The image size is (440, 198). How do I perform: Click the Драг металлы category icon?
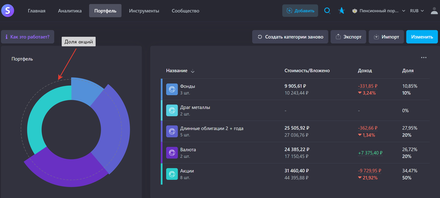point(172,111)
